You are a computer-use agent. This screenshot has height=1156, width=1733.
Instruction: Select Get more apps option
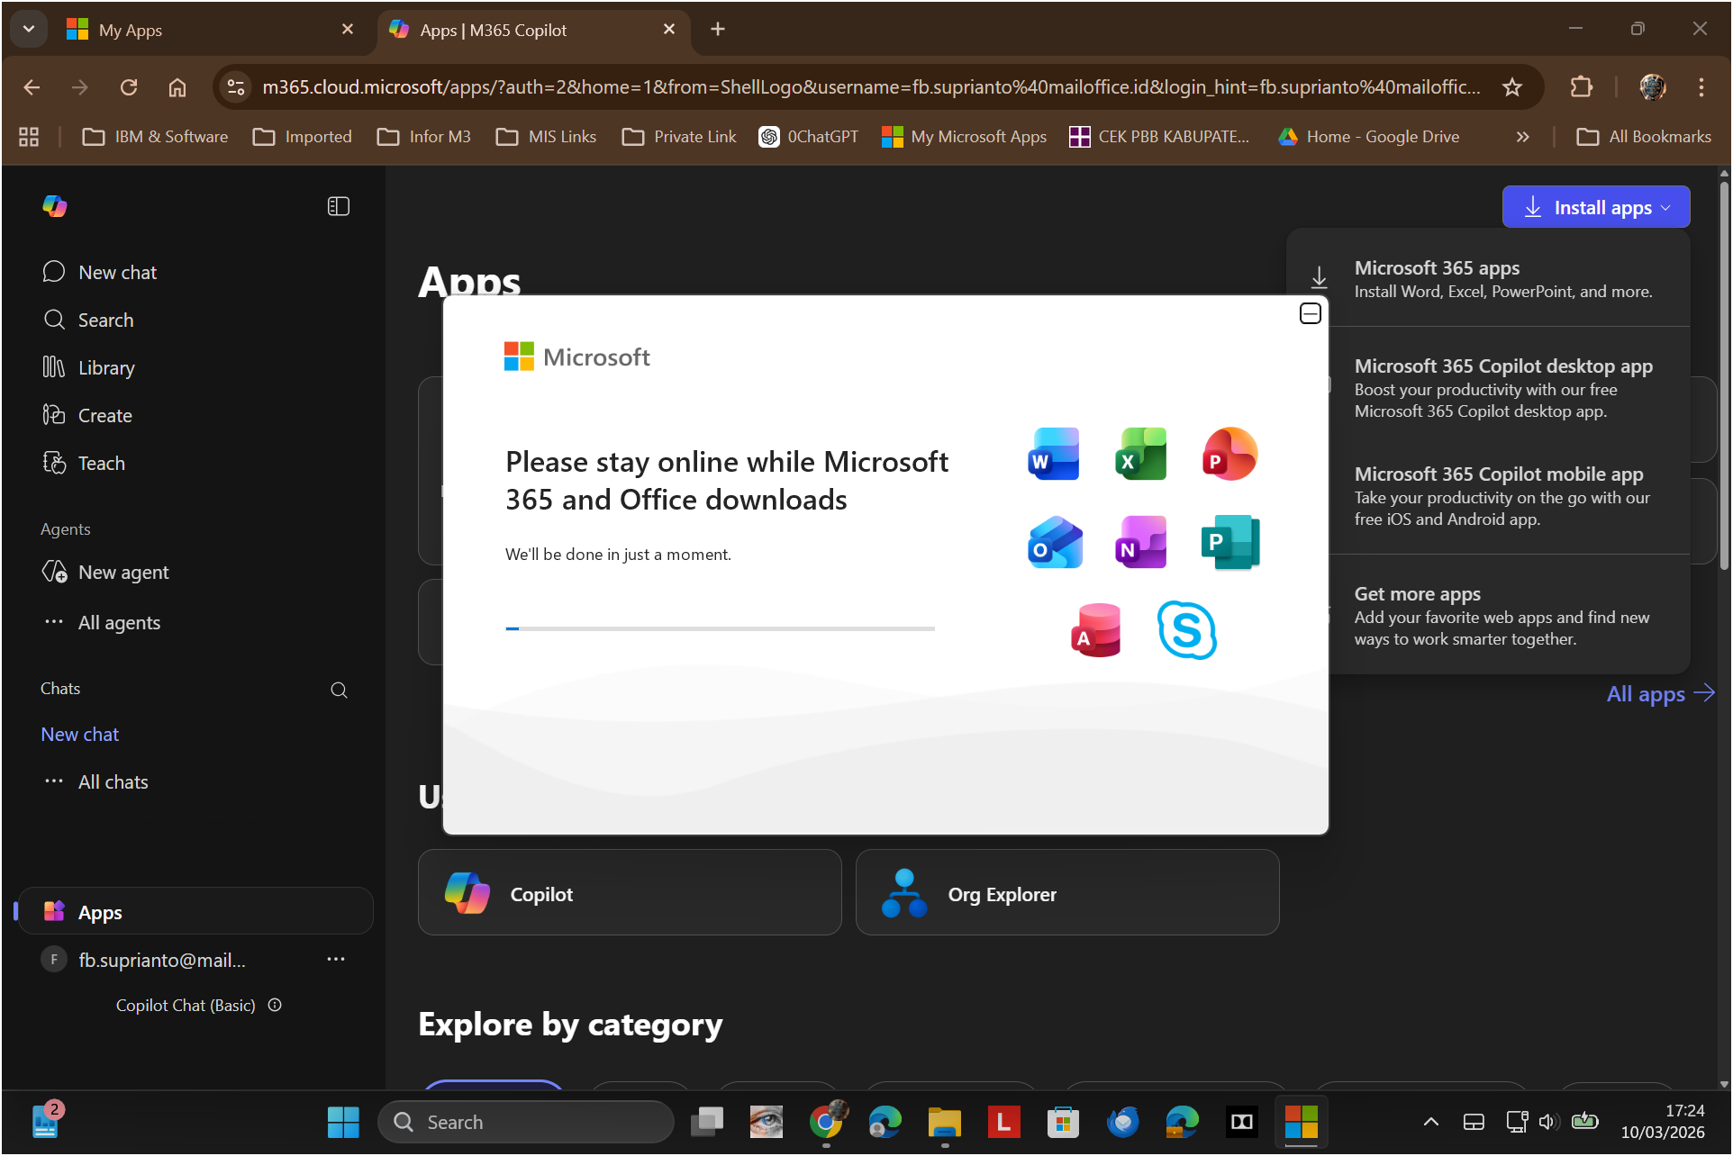point(1488,615)
